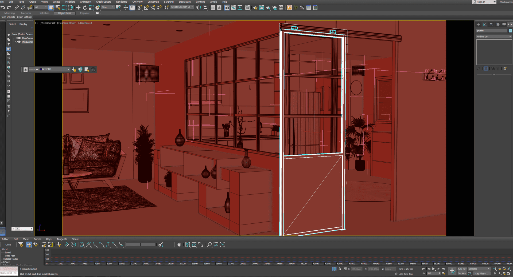513x277 pixels.
Task: Select the Rotate transform tool
Action: pyautogui.click(x=85, y=8)
